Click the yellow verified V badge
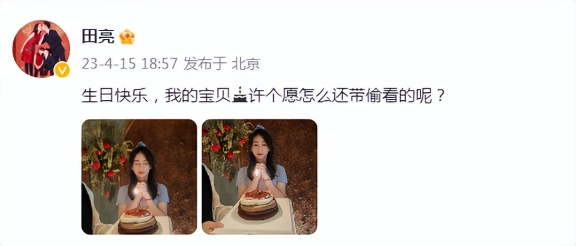Image resolution: width=576 pixels, height=246 pixels. point(62,70)
